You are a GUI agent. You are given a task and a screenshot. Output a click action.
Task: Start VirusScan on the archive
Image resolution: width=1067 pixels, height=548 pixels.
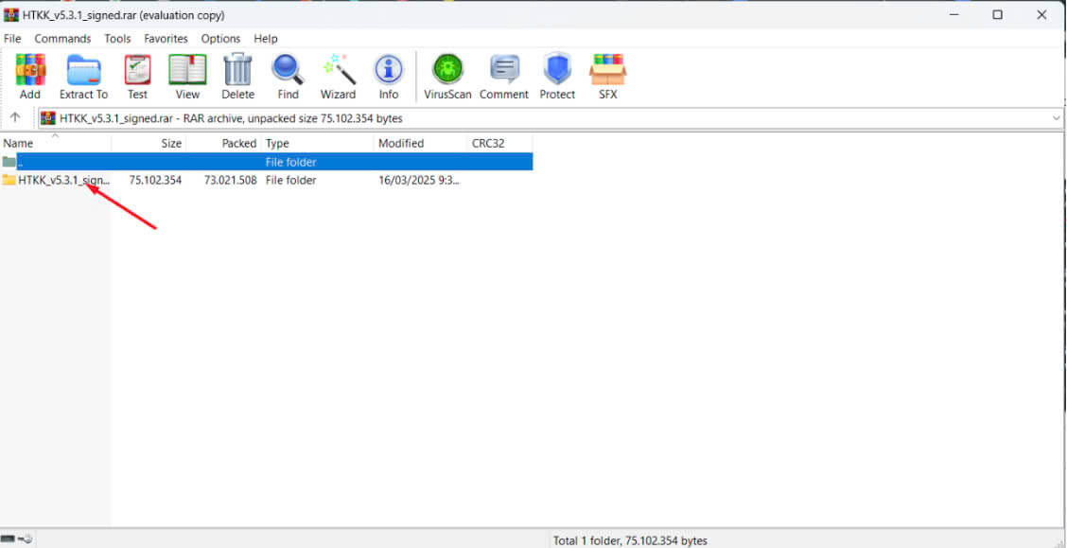[x=447, y=70]
